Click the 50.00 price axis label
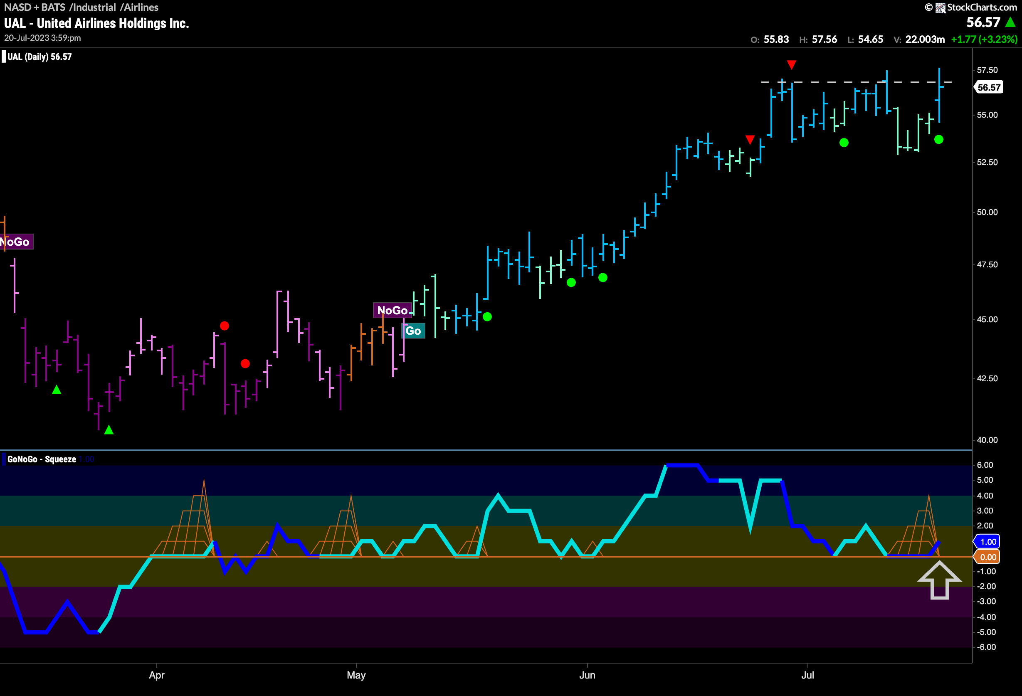 tap(987, 212)
